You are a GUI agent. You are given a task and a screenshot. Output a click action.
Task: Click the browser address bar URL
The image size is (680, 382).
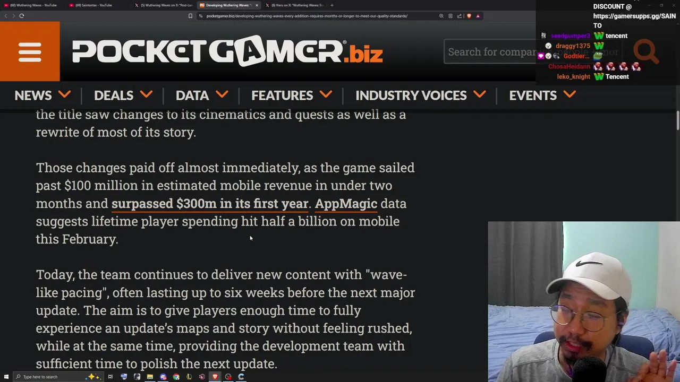click(307, 16)
